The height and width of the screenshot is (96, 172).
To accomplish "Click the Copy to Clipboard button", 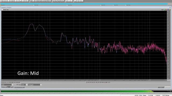I will click(x=19, y=87).
